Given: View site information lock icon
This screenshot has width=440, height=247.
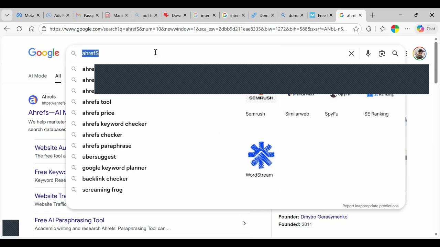Looking at the screenshot, I should [x=44, y=29].
